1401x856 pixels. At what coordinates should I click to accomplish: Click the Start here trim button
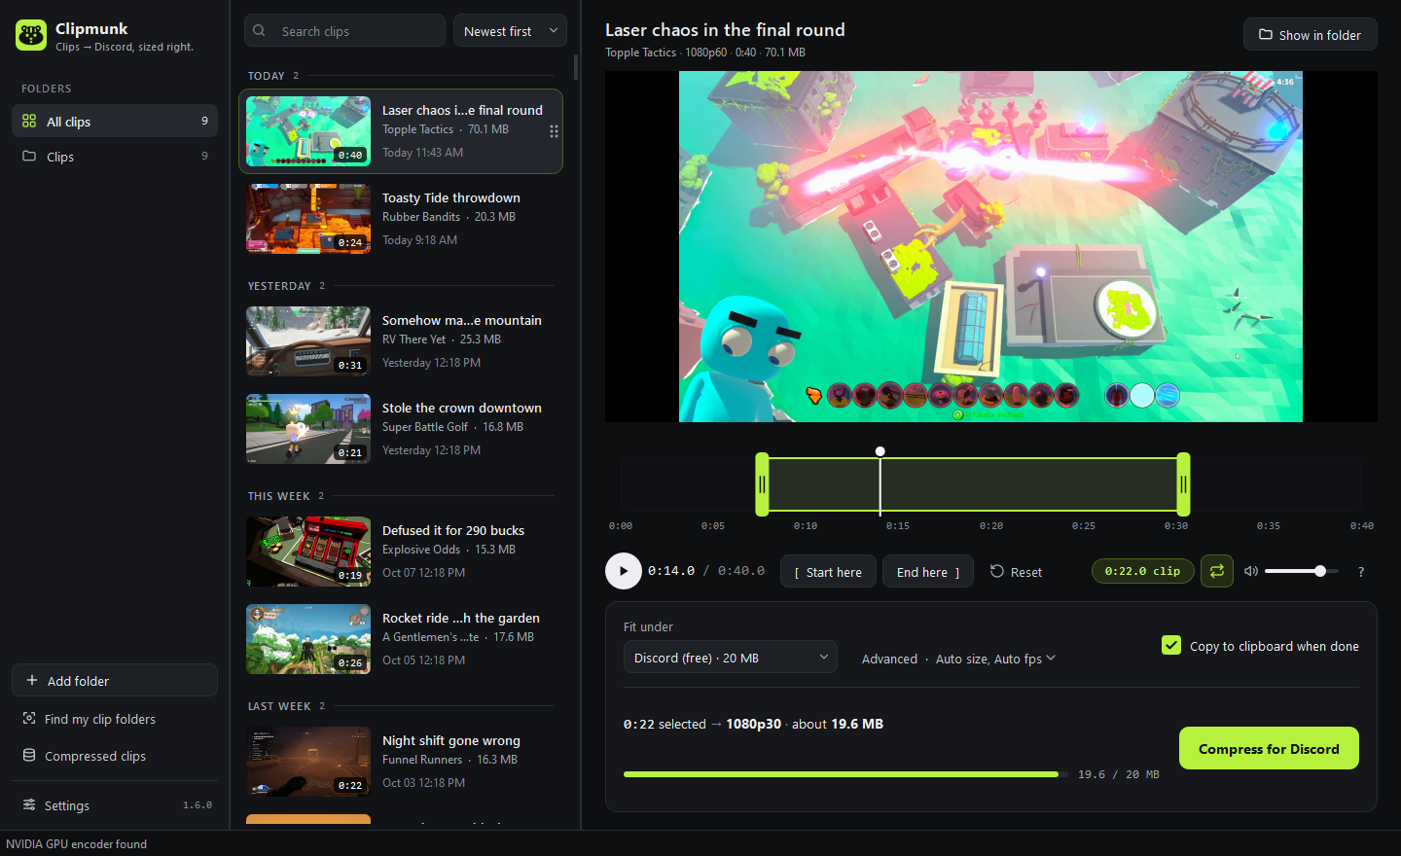(x=828, y=572)
